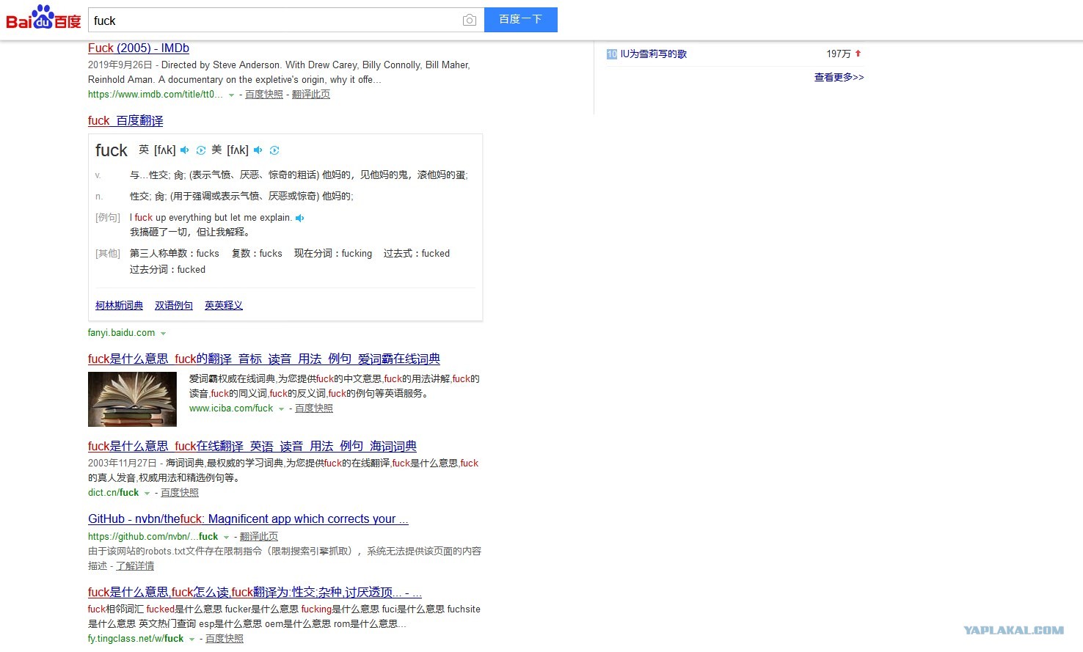Open the result title ending 讨厌透顶

click(255, 593)
